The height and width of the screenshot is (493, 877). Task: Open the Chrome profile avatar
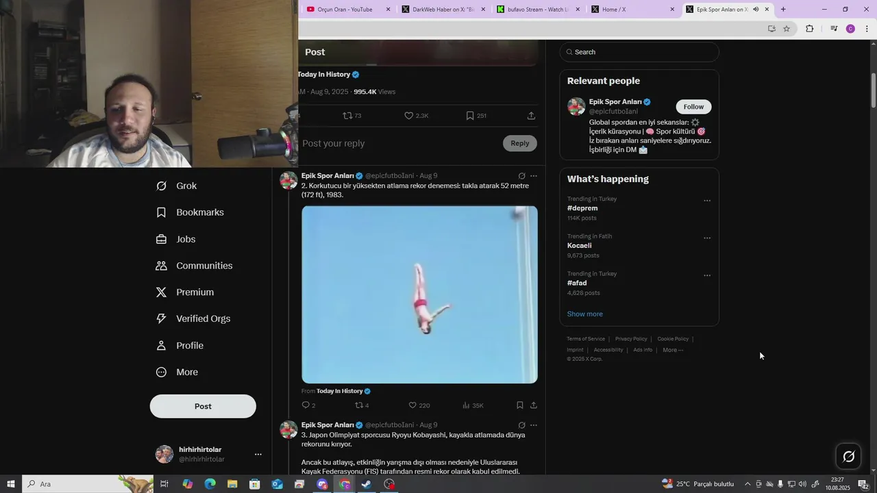click(x=850, y=29)
